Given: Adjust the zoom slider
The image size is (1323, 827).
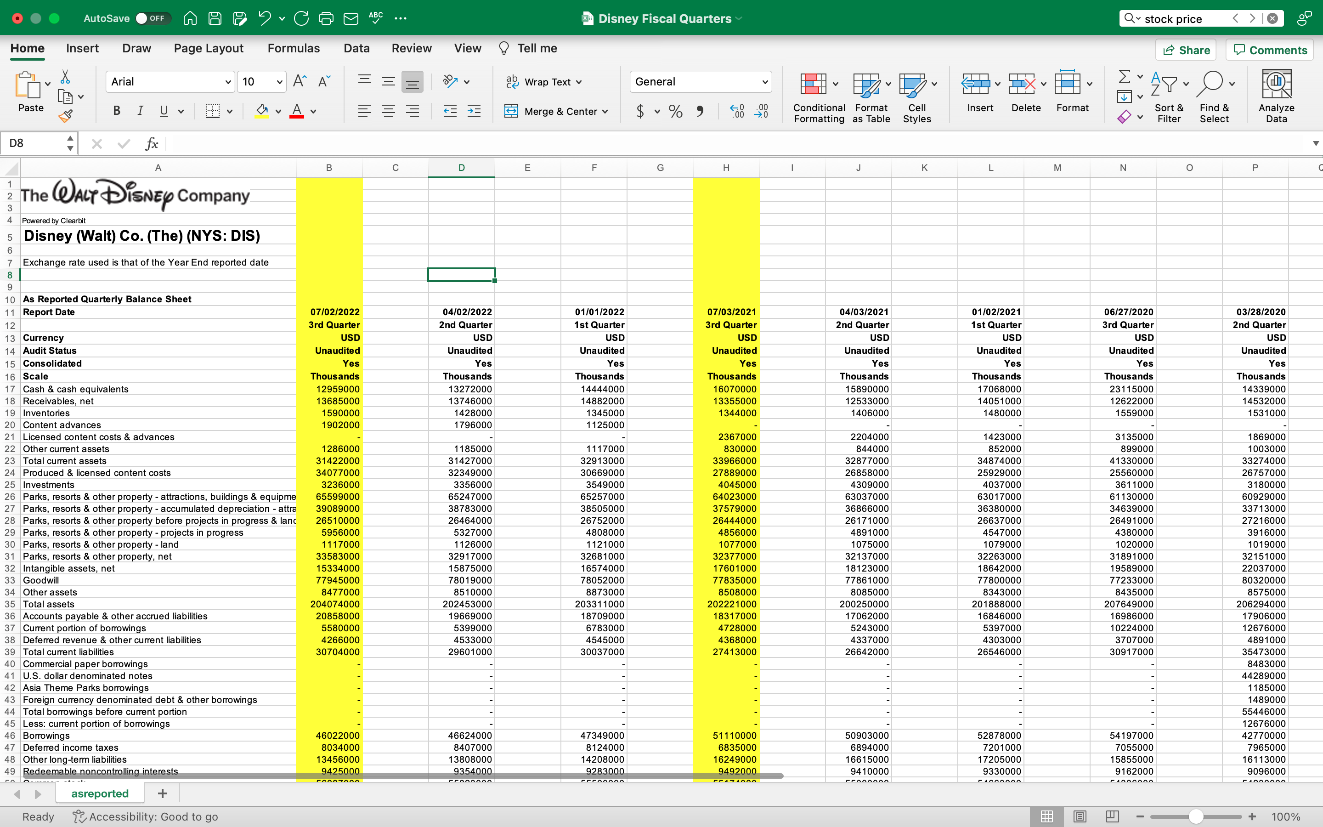Looking at the screenshot, I should click(1196, 816).
